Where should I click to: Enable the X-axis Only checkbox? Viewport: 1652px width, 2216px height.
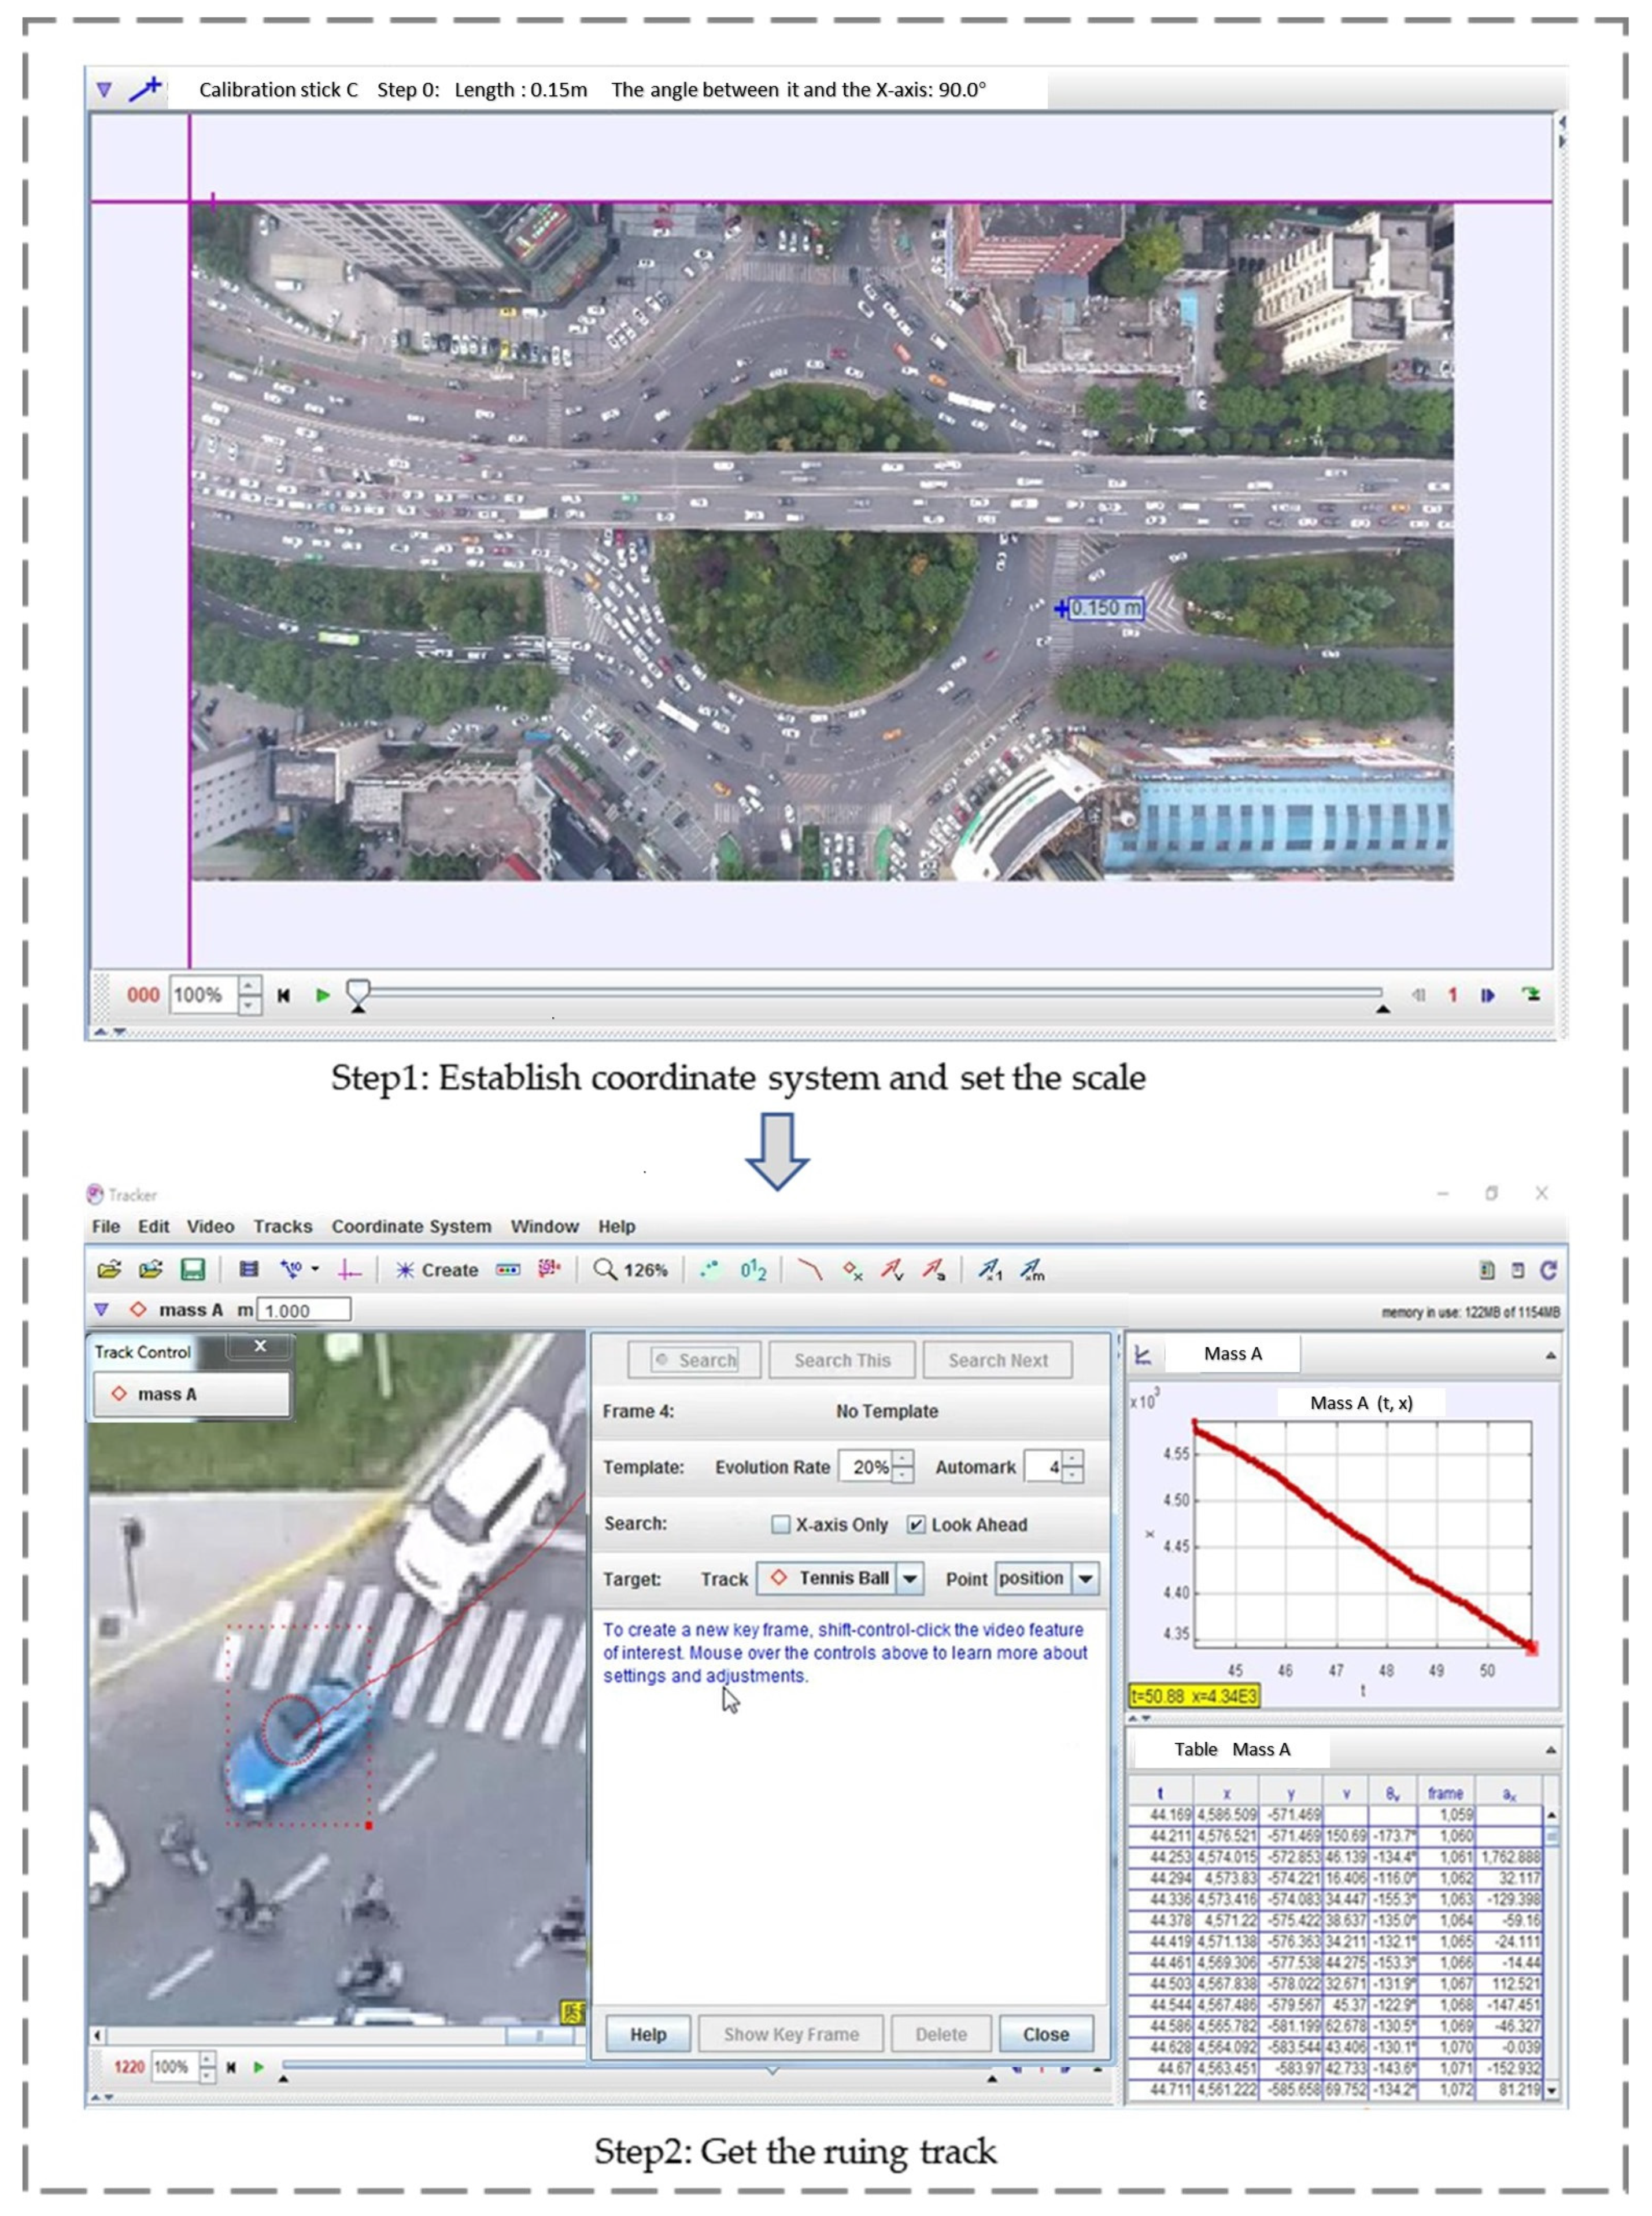tap(780, 1524)
